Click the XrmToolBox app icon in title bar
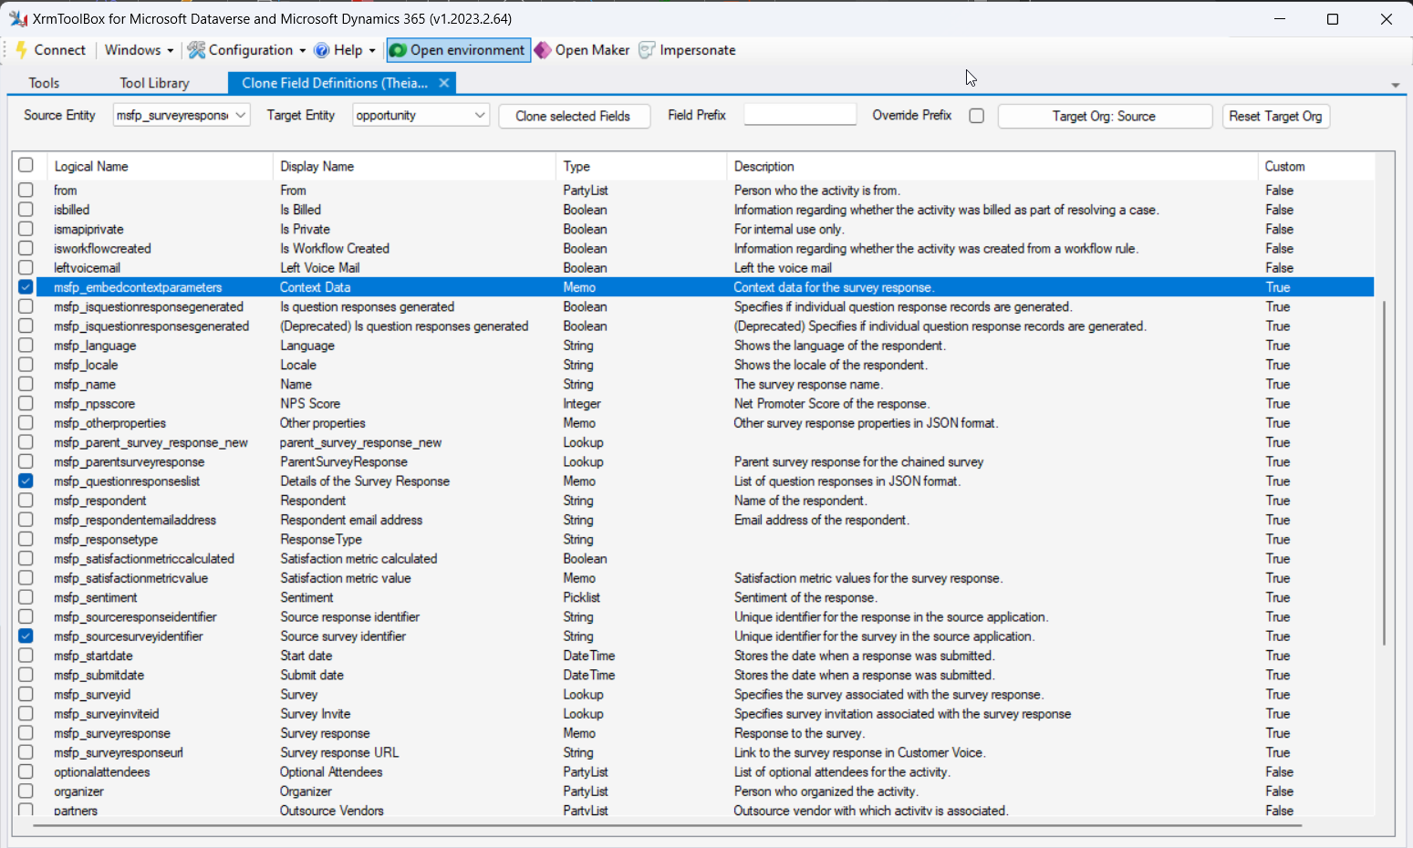The image size is (1413, 848). click(17, 18)
